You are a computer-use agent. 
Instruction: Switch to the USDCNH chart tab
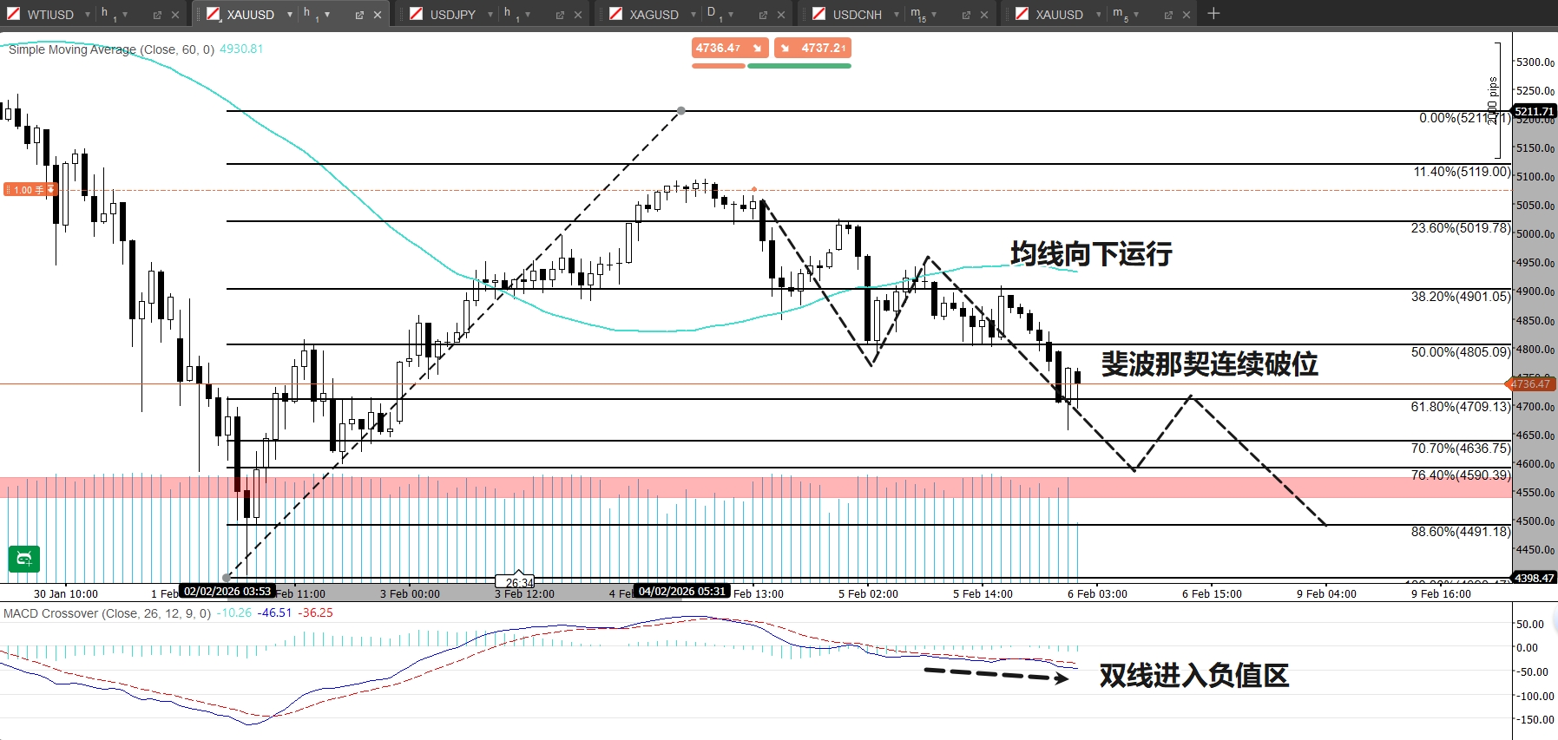(858, 15)
